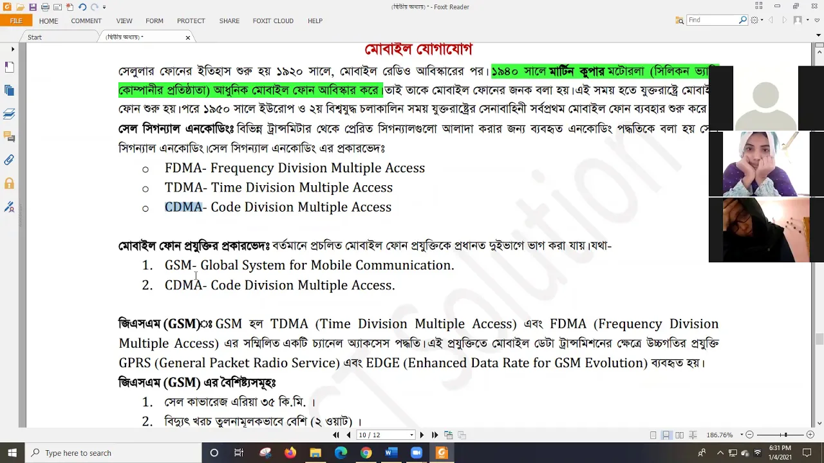The height and width of the screenshot is (463, 824).
Task: Open the Comments panel
Action: tap(9, 136)
